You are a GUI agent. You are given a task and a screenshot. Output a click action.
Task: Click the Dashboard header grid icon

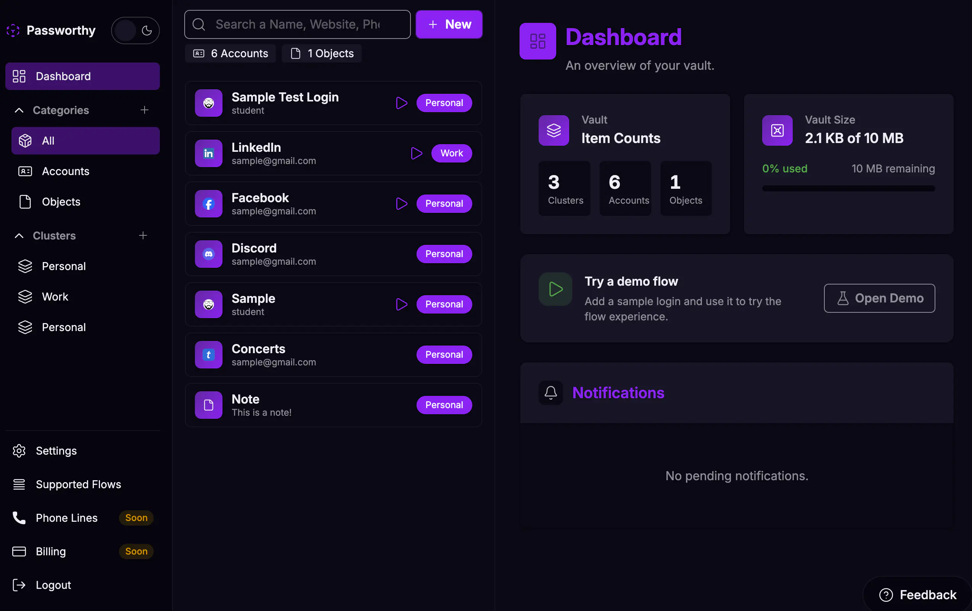(537, 41)
